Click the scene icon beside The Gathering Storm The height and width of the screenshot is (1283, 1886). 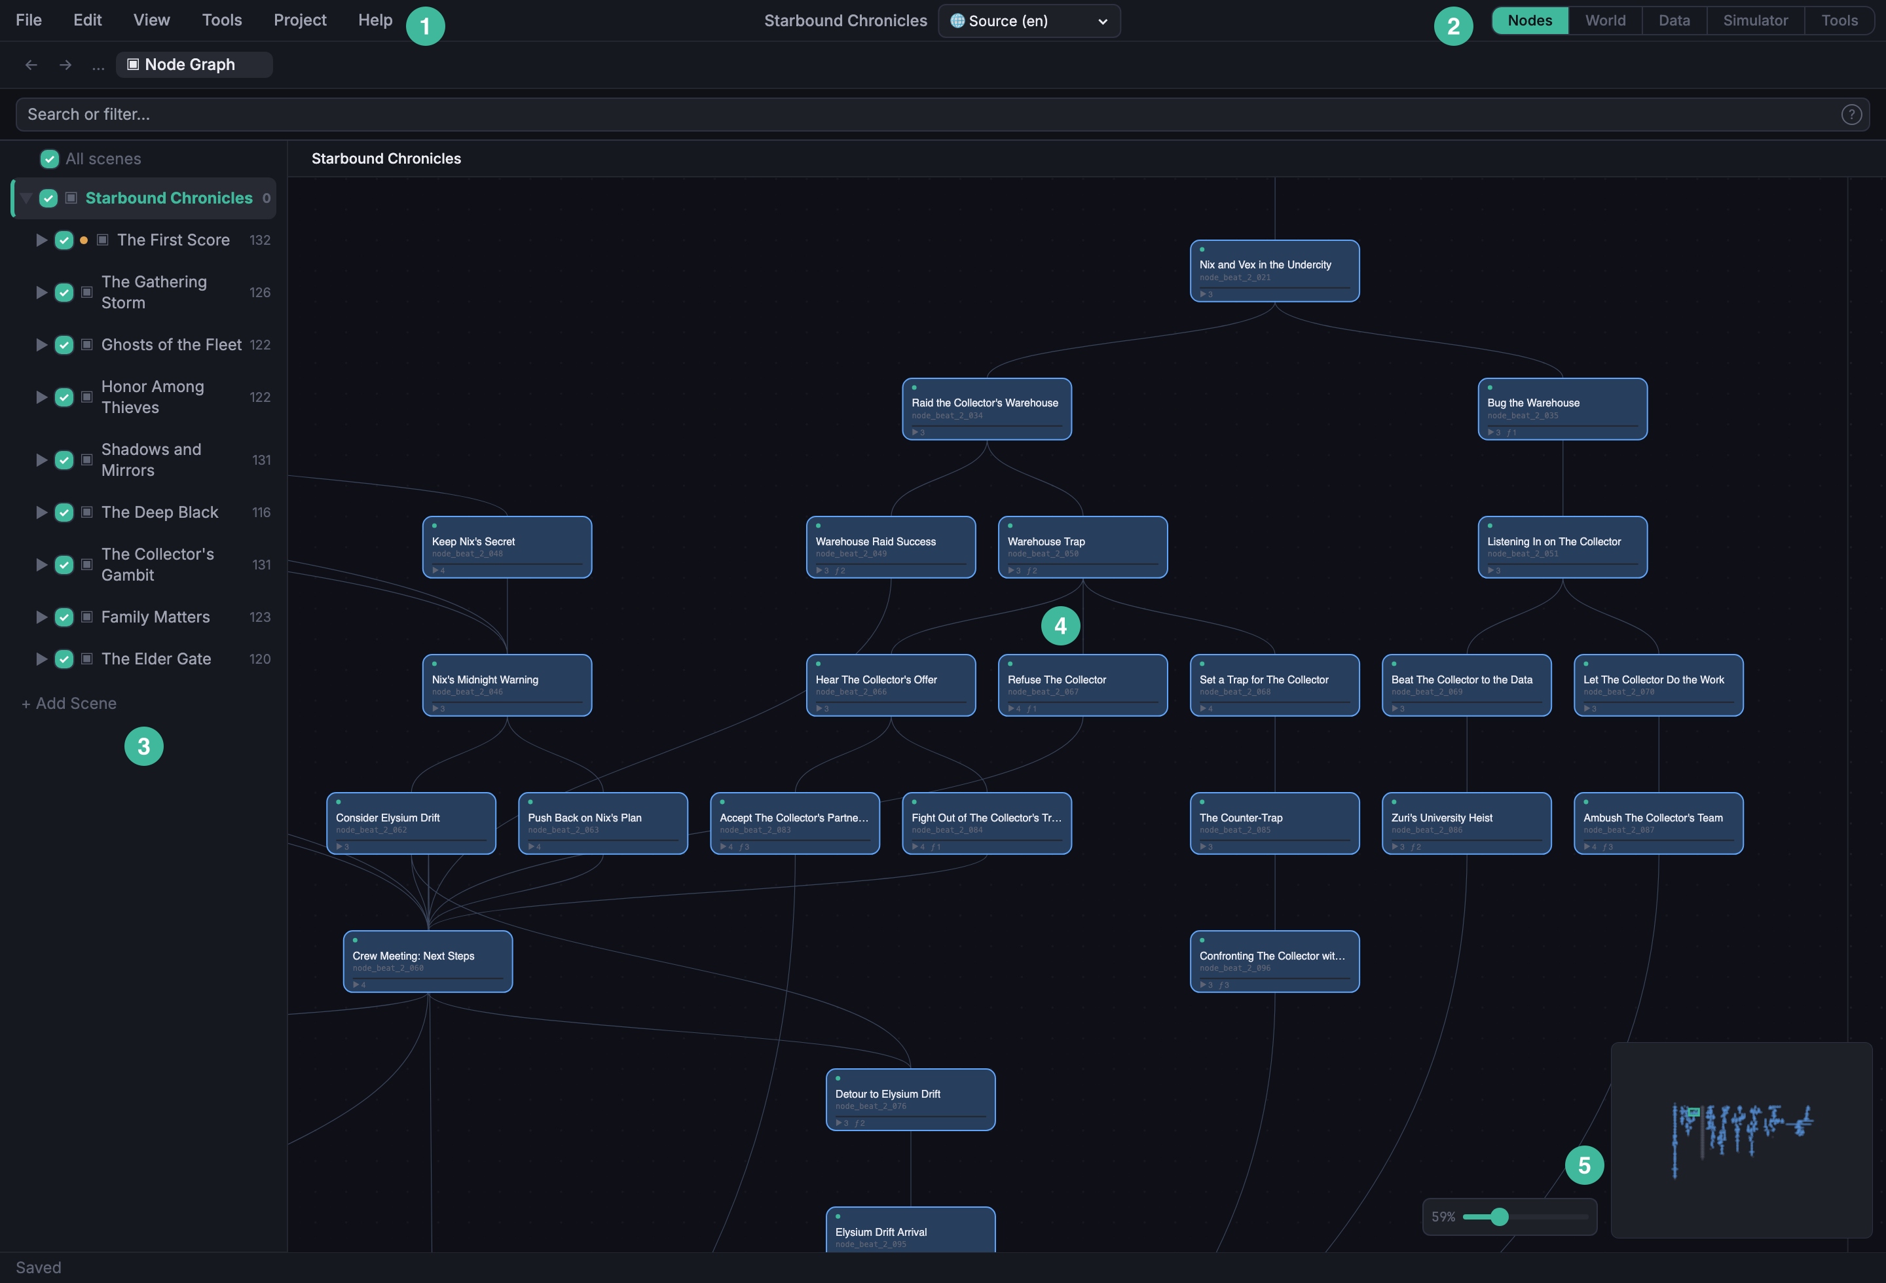click(87, 292)
